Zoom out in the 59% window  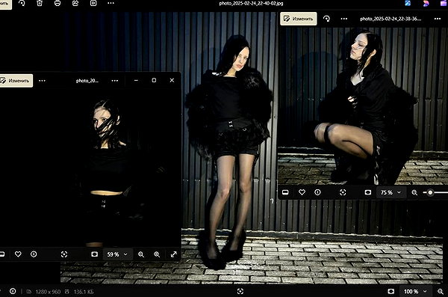141,254
